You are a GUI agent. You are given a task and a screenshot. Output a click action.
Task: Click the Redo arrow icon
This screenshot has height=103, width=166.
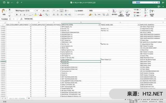point(17,3)
